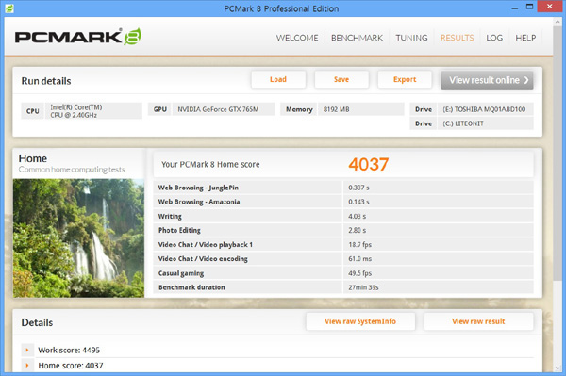The width and height of the screenshot is (566, 376).
Task: Click the Load button
Action: 278,79
